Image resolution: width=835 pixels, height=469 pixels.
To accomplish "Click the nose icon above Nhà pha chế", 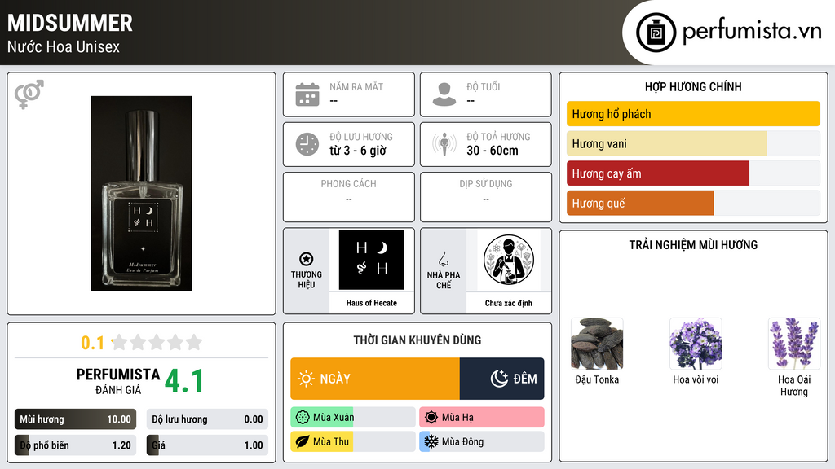I will pos(443,259).
